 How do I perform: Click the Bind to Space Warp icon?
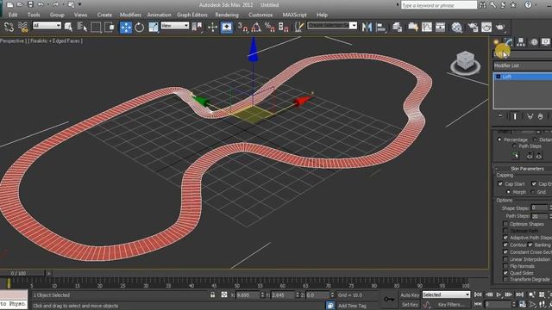pos(23,27)
